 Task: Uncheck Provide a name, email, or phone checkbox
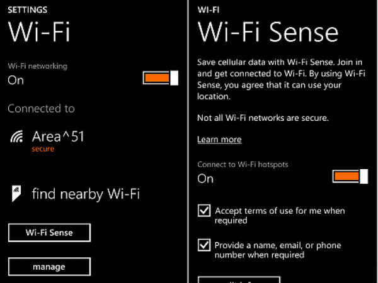point(204,245)
